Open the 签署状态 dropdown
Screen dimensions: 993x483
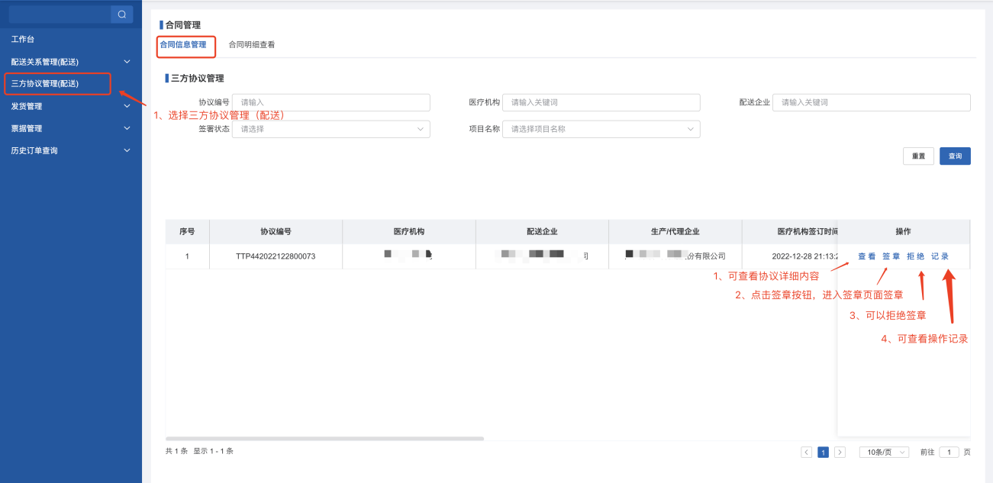point(330,129)
